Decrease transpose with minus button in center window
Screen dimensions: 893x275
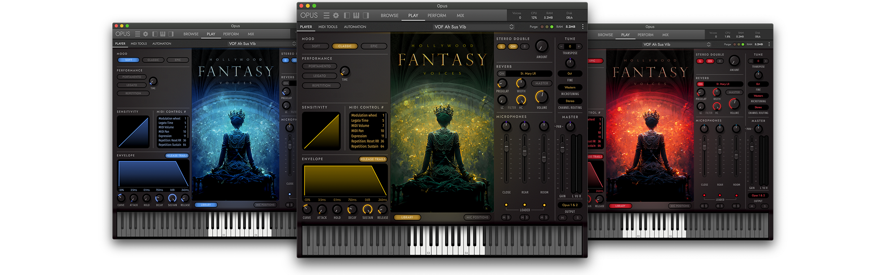click(x=561, y=46)
